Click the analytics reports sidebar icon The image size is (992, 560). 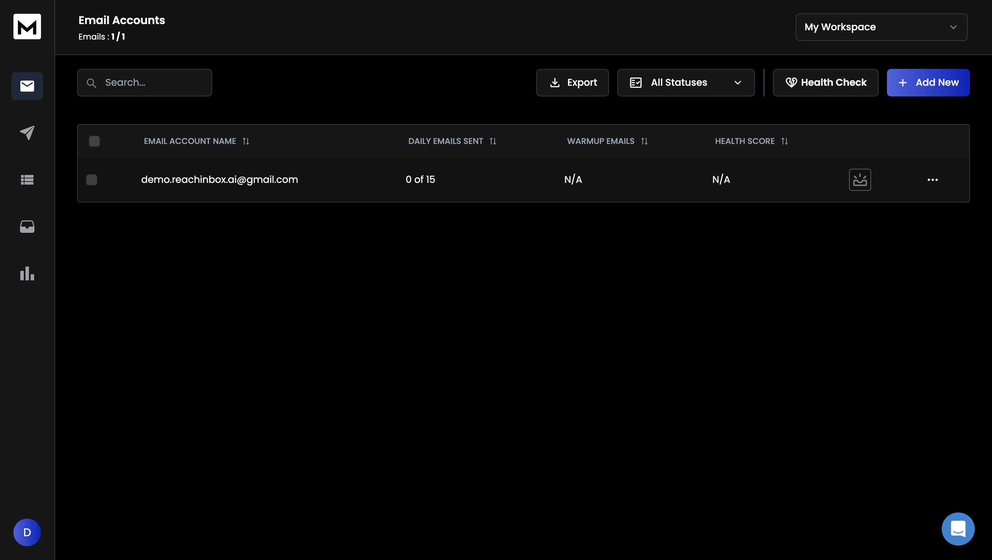tap(27, 273)
